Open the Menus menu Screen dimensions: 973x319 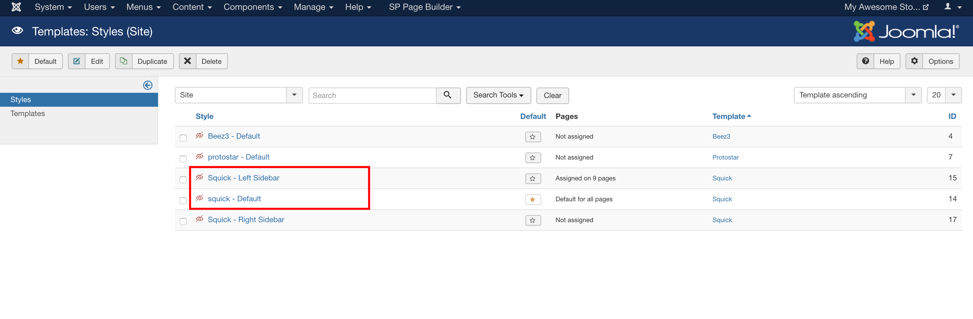click(144, 7)
